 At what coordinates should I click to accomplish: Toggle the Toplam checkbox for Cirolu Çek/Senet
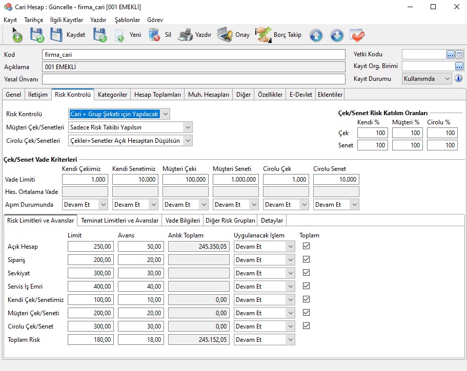(x=307, y=325)
